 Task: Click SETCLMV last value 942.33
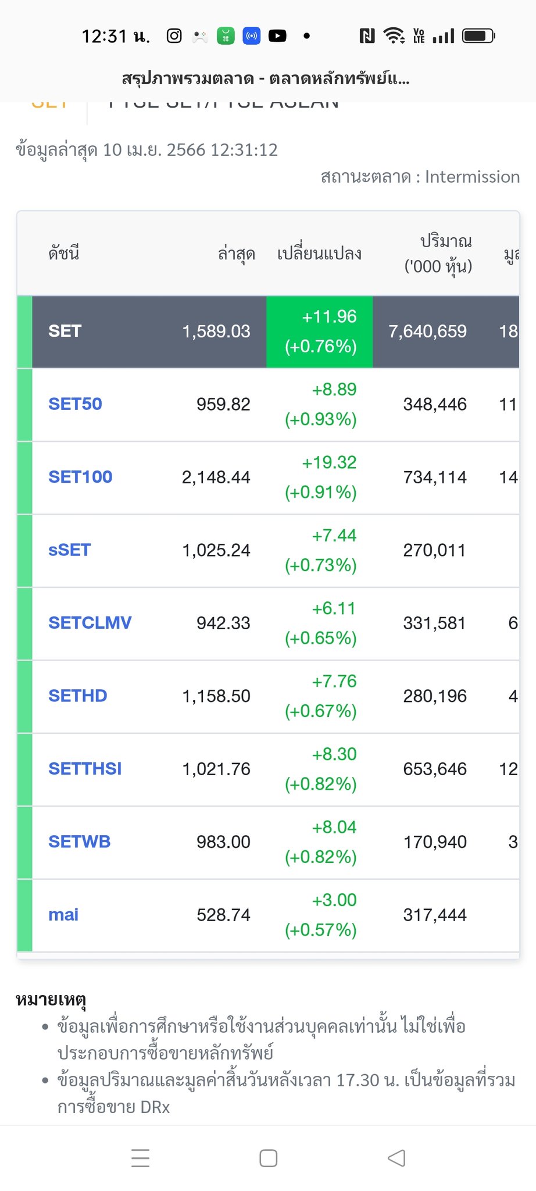pos(223,623)
